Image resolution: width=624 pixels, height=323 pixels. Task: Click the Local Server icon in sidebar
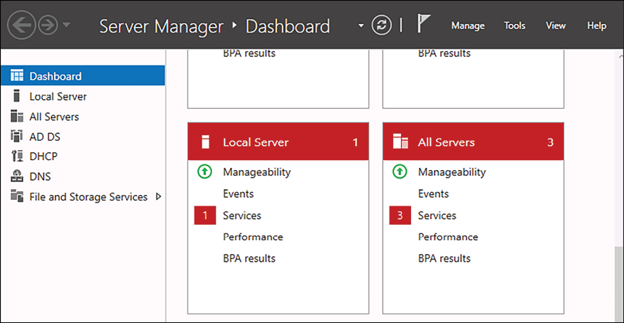(16, 96)
